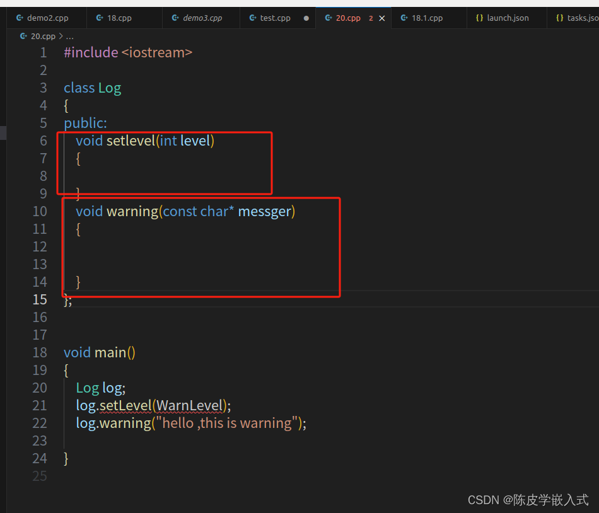Click 20.cpp in the breadcrumb bar
Image resolution: width=599 pixels, height=513 pixels.
coord(43,37)
